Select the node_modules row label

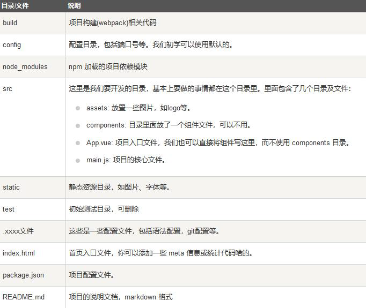[x=25, y=67]
